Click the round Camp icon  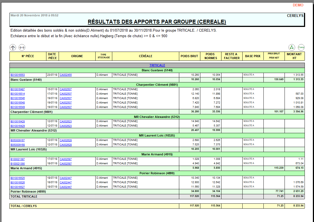click(301, 47)
